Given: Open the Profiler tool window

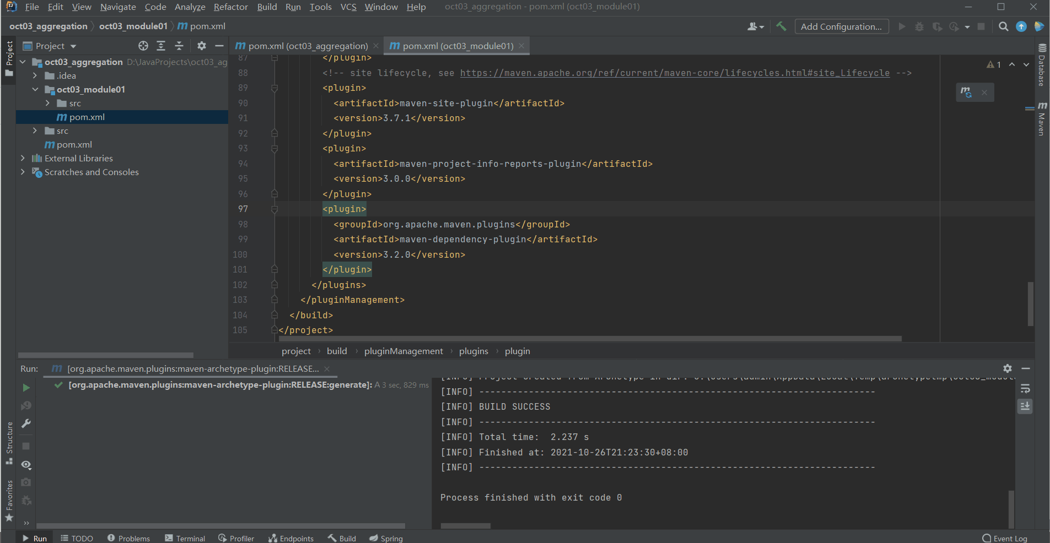Looking at the screenshot, I should point(236,538).
